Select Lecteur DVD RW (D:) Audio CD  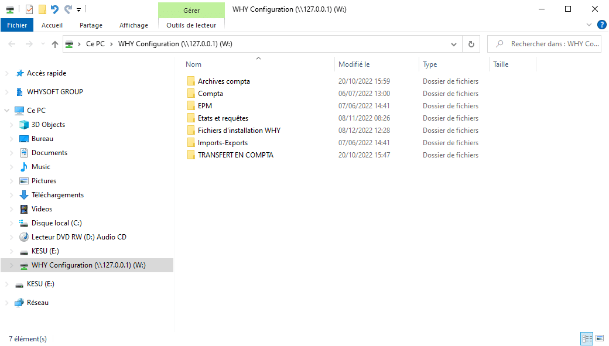[x=79, y=237]
